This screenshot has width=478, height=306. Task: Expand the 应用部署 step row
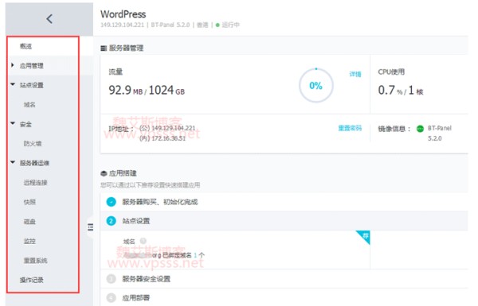(x=284, y=297)
